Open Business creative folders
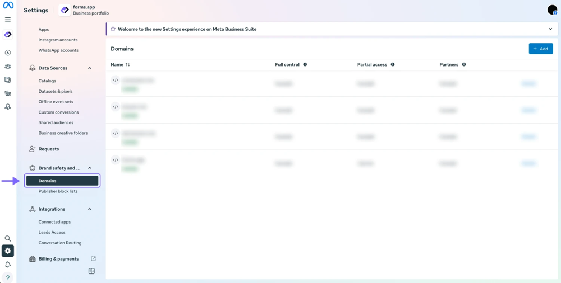The image size is (561, 283). [63, 133]
